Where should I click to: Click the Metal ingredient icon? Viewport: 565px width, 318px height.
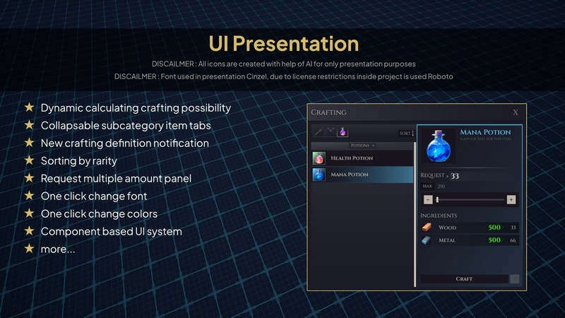pyautogui.click(x=427, y=241)
